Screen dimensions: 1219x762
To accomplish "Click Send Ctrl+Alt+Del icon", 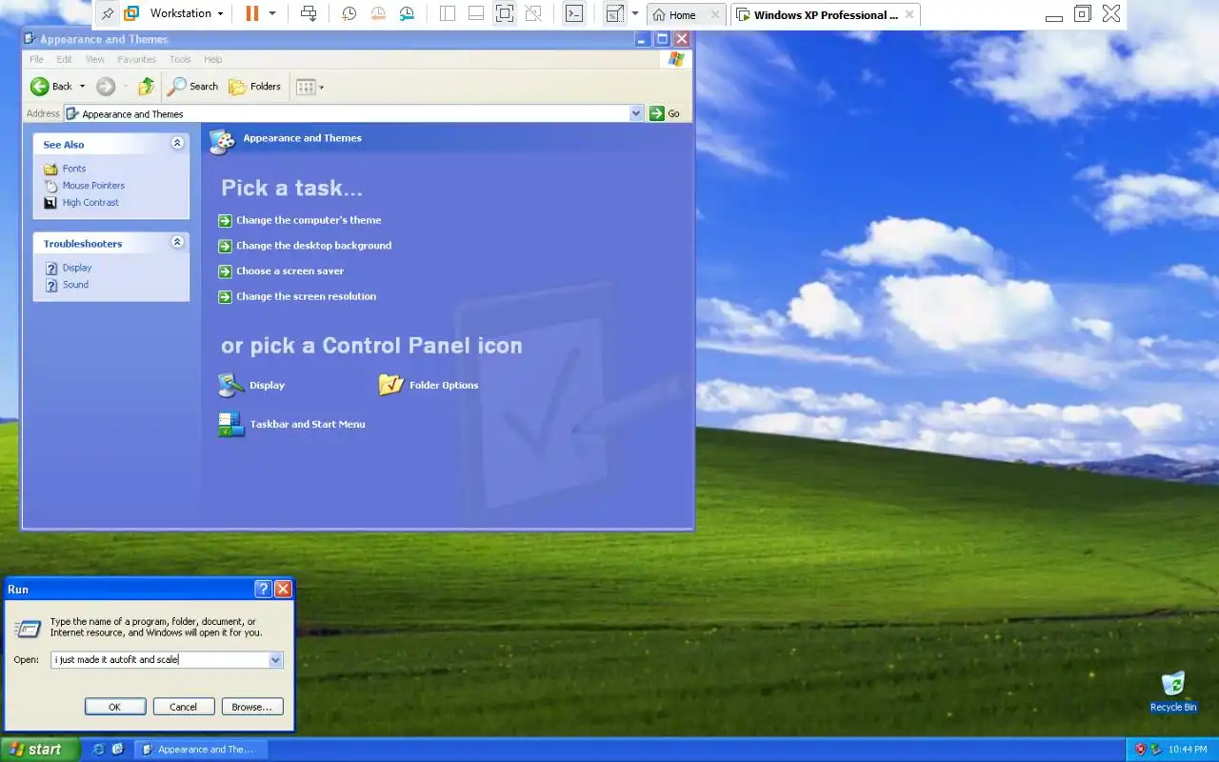I will pyautogui.click(x=308, y=13).
